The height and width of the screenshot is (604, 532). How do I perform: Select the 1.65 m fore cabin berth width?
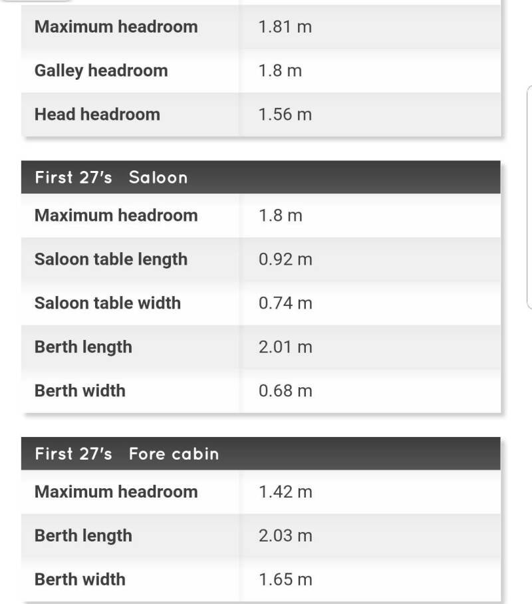pyautogui.click(x=285, y=579)
